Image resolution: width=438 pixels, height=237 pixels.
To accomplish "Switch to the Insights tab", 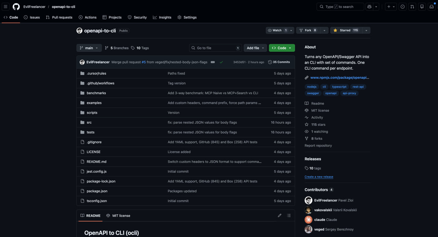I will [162, 17].
